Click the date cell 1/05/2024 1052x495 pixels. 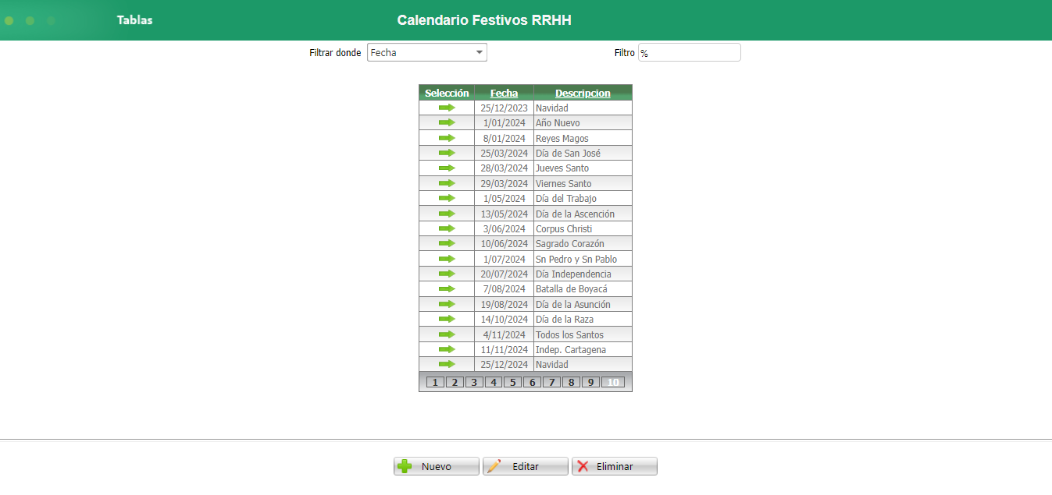[x=504, y=199]
